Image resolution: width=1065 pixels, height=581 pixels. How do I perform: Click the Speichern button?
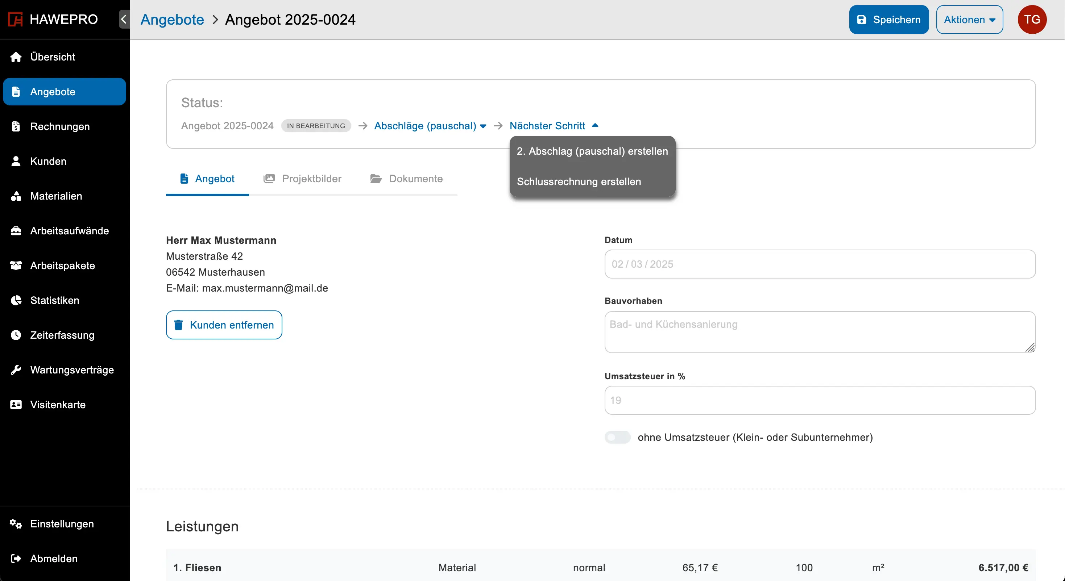click(x=889, y=19)
